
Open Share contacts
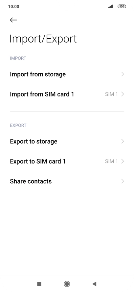(67, 181)
